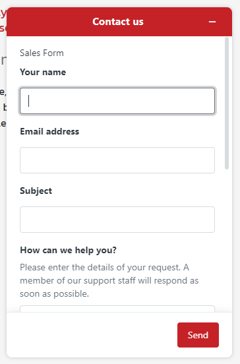Click the "Sales Form" heading text
This screenshot has height=364, width=240.
[x=42, y=53]
